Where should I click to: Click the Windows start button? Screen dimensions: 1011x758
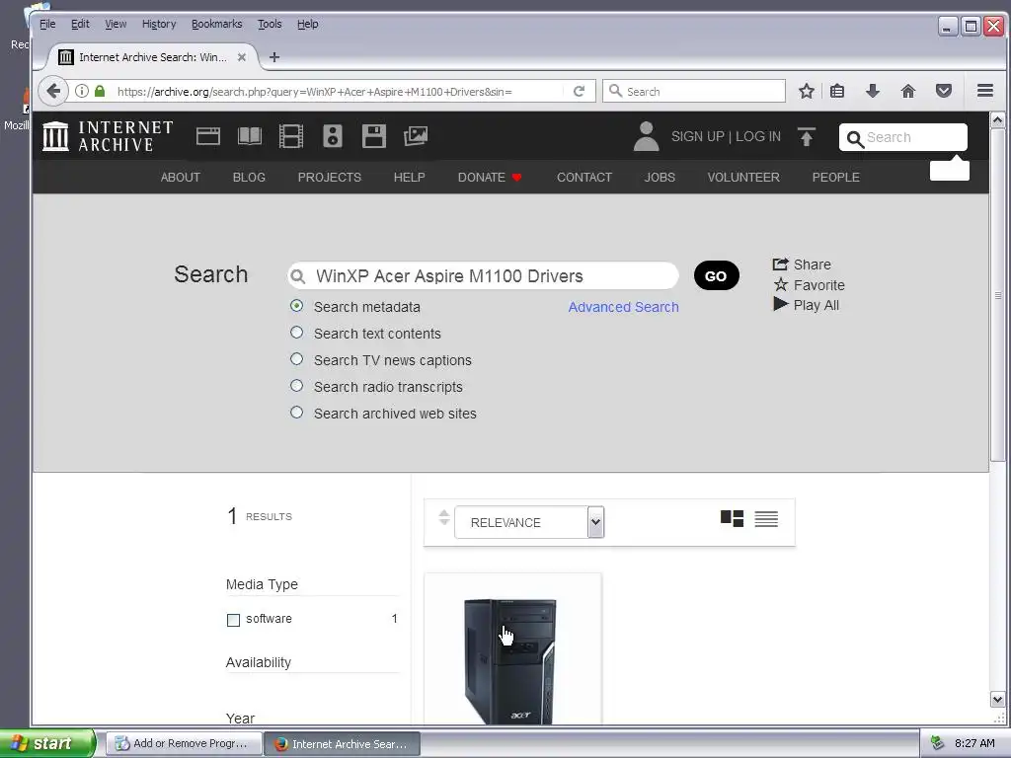[46, 743]
